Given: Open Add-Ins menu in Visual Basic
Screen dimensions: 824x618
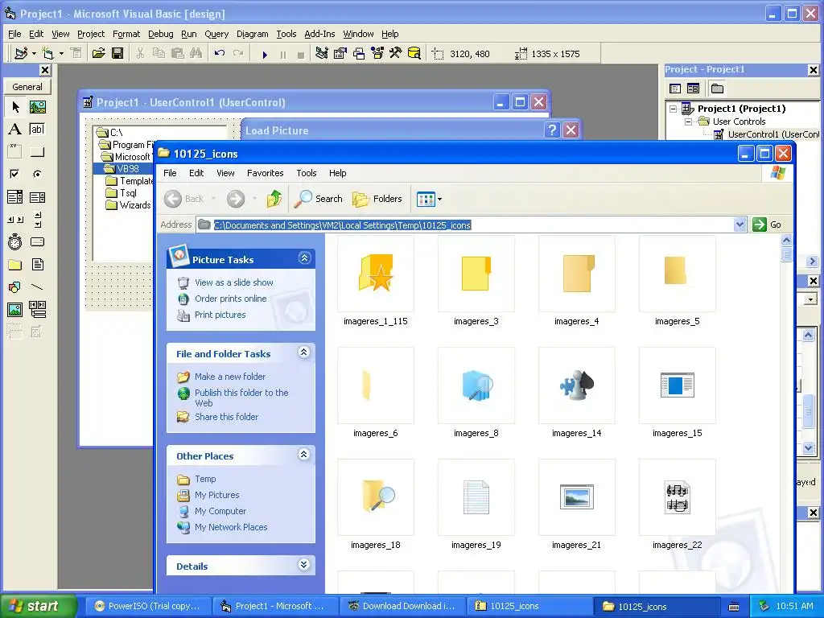Looking at the screenshot, I should pos(319,34).
